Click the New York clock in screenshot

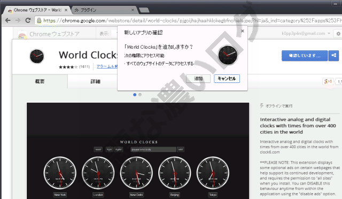(60, 173)
